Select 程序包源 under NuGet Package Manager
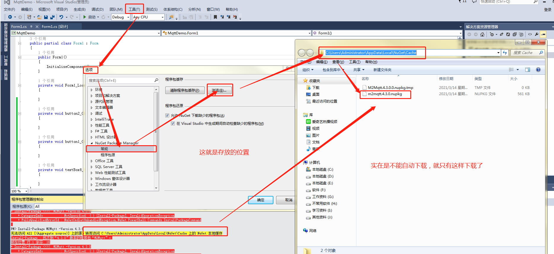554x254 pixels. pos(108,155)
